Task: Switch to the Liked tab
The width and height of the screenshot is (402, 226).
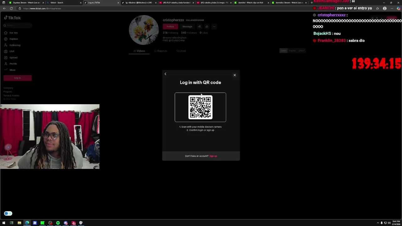Action: (181, 51)
